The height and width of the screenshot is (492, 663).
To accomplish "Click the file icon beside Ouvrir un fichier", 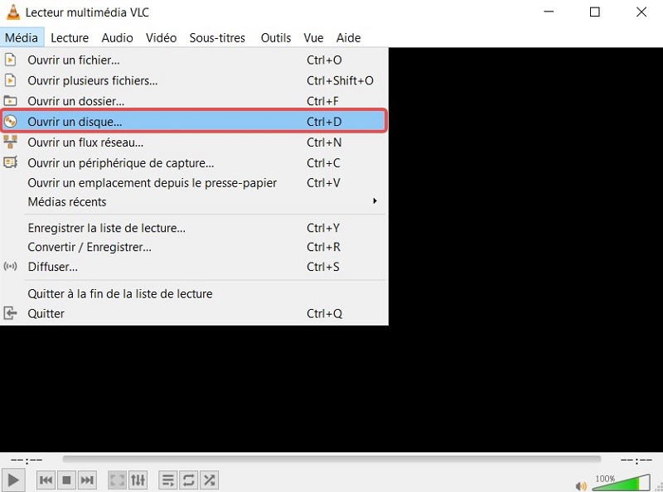I will point(10,60).
